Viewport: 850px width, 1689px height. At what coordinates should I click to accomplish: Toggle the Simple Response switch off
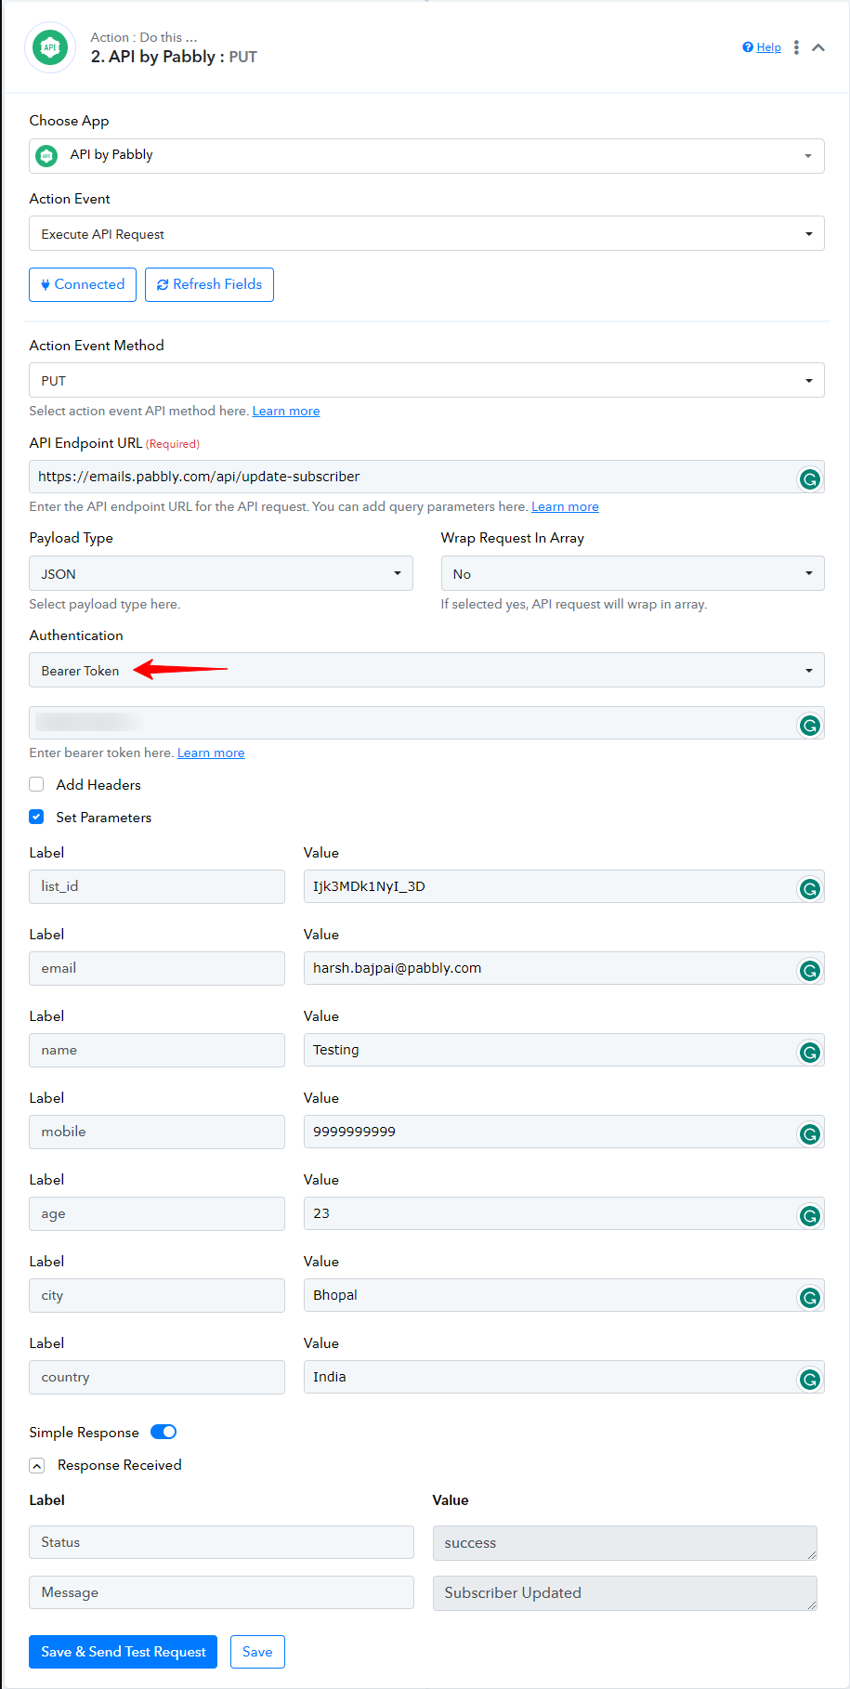[x=163, y=1432]
